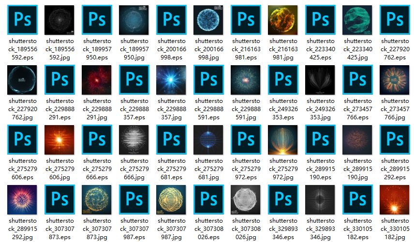
Task: Click the grey sphere thumbnail shutterstock_275279666.jpg
Action: 134,140
